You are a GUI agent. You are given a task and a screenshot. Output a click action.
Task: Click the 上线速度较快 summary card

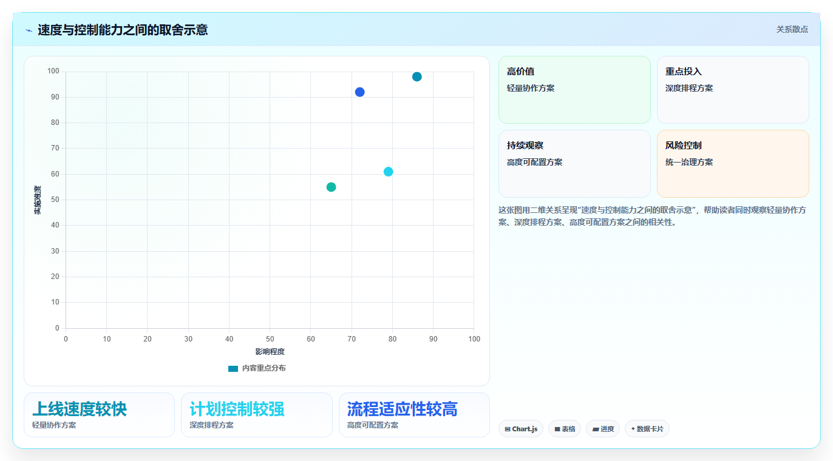pos(99,415)
